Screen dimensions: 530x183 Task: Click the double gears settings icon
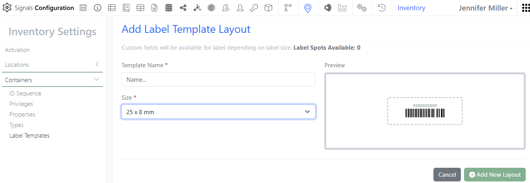click(362, 8)
